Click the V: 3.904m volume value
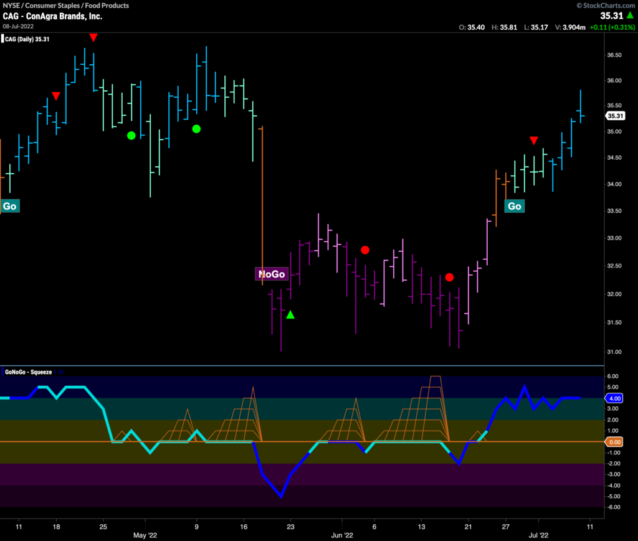Viewport: 638px width, 541px height. [570, 27]
